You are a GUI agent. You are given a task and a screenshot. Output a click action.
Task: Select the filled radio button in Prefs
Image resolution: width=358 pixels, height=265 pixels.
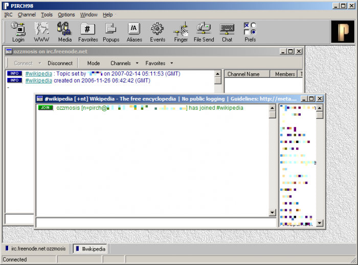[x=254, y=32]
